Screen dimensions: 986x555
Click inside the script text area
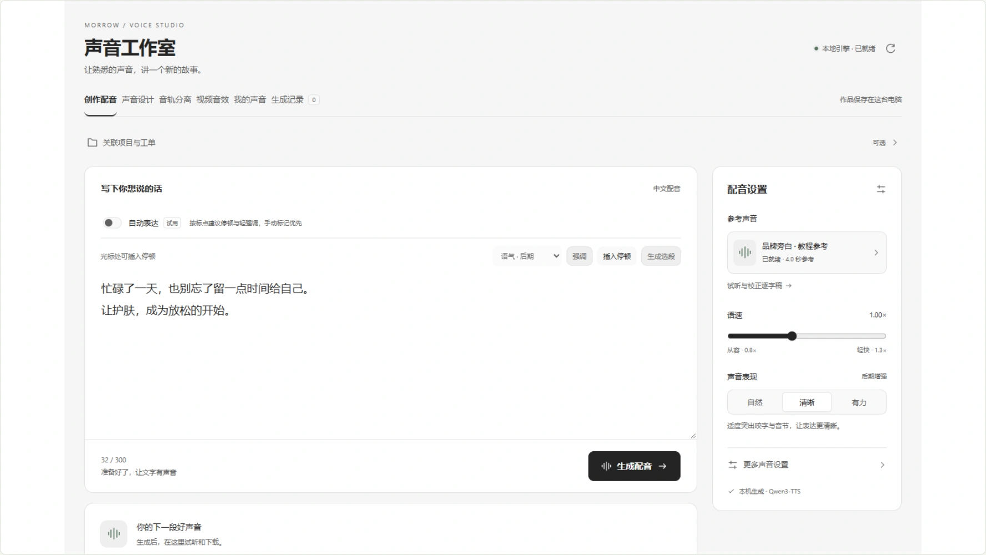pos(391,355)
